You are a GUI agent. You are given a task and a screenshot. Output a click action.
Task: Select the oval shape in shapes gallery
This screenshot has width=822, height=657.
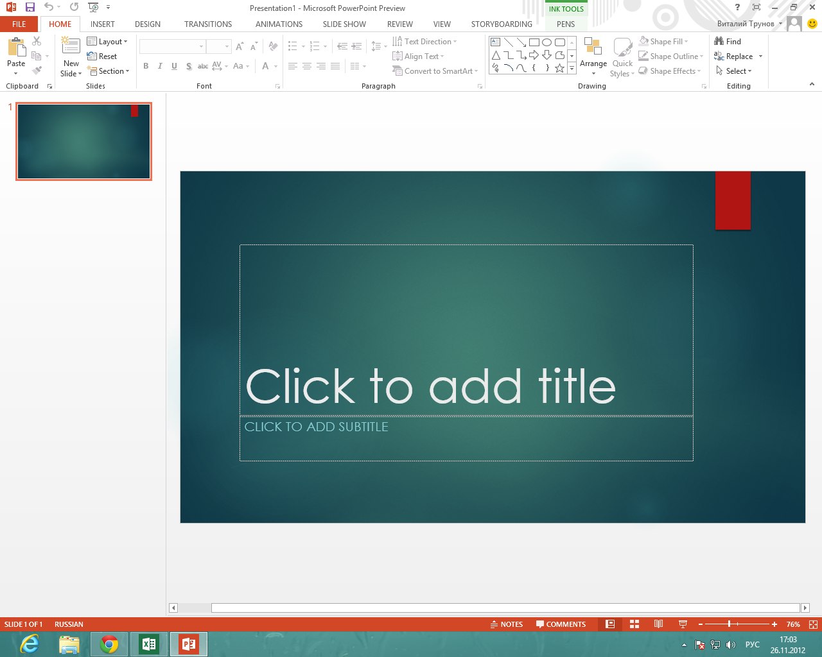coord(547,42)
